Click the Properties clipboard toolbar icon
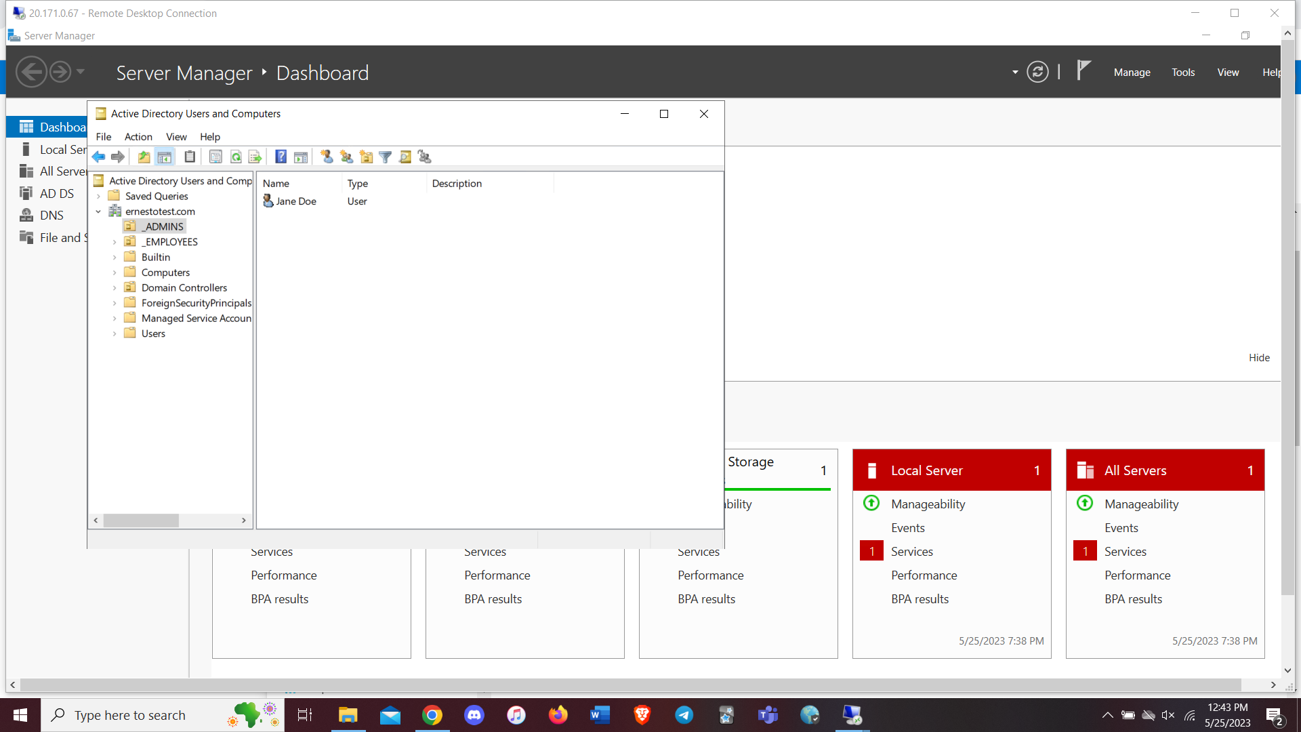This screenshot has height=732, width=1301. [x=190, y=157]
